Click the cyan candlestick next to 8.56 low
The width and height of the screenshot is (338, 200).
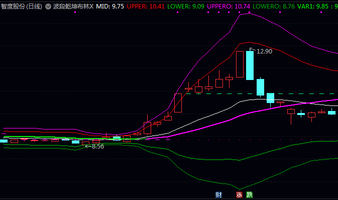75,142
